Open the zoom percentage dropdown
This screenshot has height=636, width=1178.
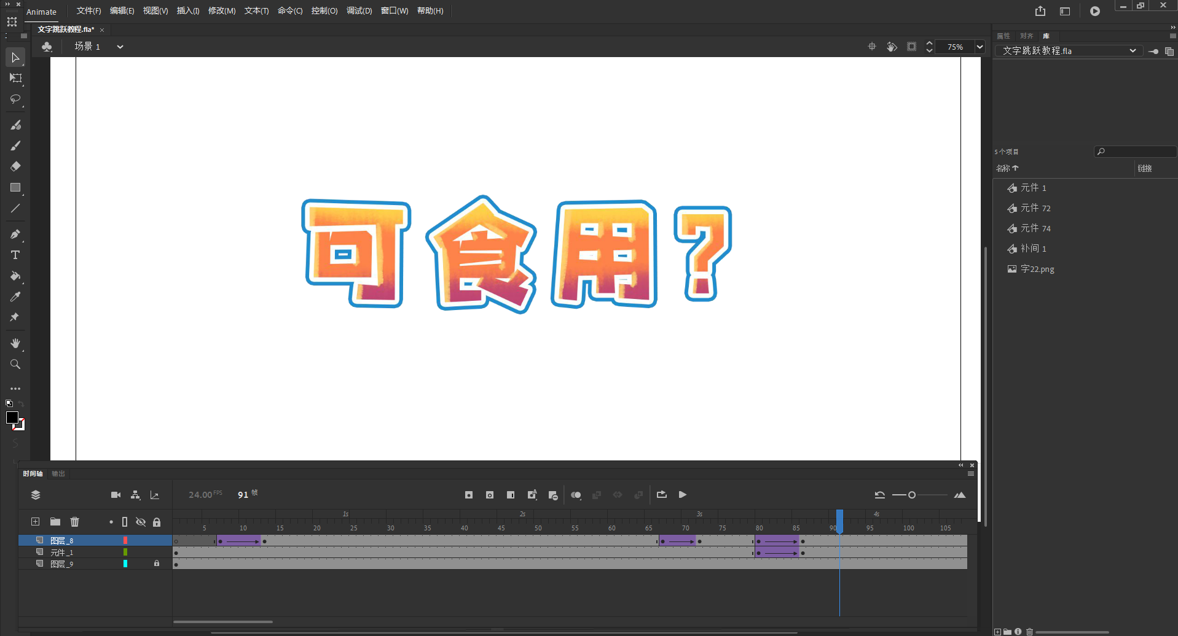point(980,47)
